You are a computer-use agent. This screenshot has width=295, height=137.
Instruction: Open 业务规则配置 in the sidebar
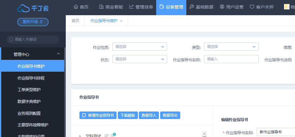coord(33,113)
